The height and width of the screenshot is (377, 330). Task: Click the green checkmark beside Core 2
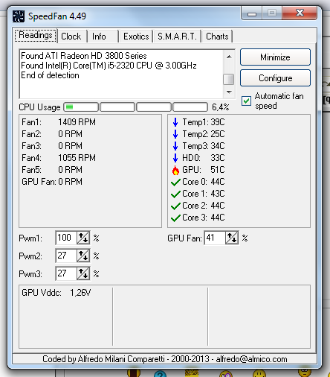click(x=175, y=206)
